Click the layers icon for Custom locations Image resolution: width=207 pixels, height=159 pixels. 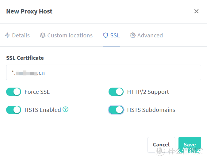click(x=43, y=36)
